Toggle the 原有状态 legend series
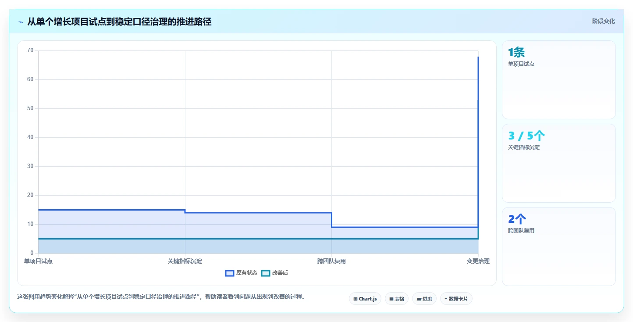 [241, 273]
